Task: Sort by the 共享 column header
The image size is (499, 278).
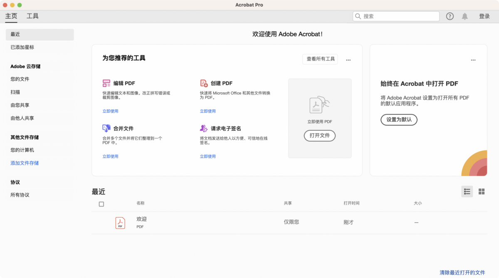Action: 288,203
